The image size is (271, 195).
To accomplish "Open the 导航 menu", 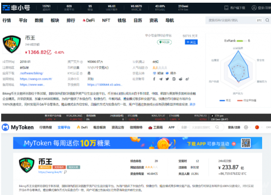I will (170, 20).
